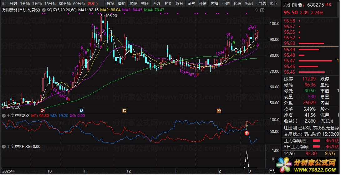The width and height of the screenshot is (341, 175).
Task: Click the sidebar panel icon before 分时
Action: pos(4,4)
